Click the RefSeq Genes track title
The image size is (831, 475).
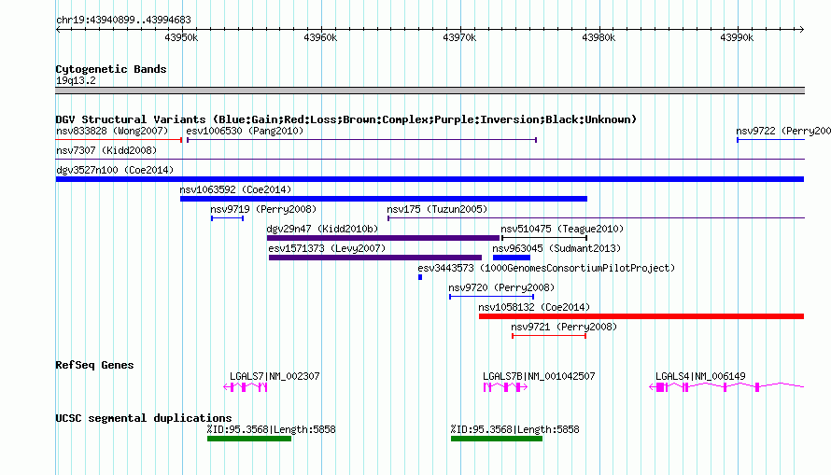coord(94,365)
